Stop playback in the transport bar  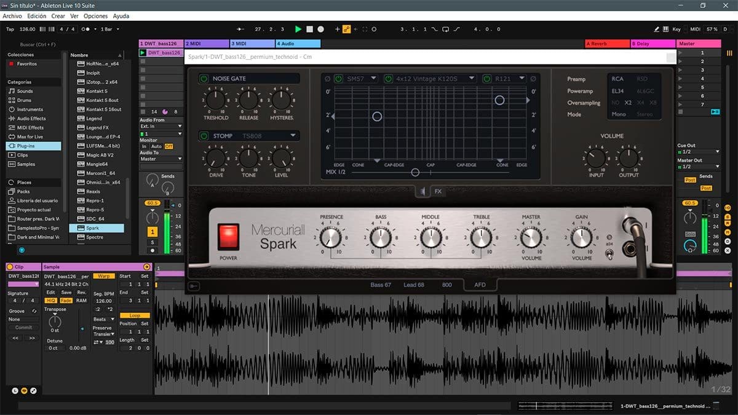click(310, 29)
